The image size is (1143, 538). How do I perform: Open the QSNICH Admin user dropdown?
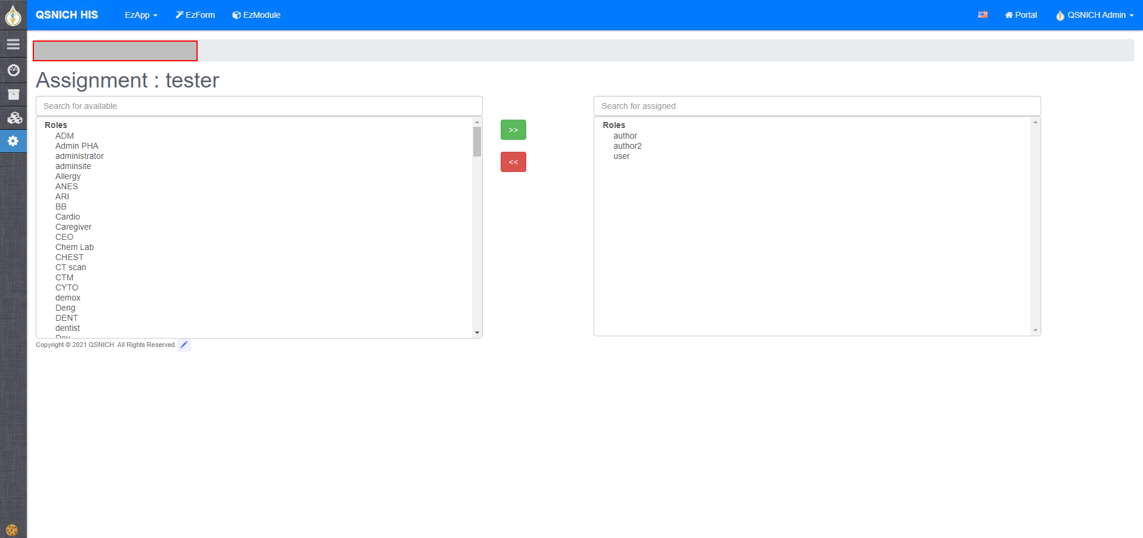tap(1094, 15)
